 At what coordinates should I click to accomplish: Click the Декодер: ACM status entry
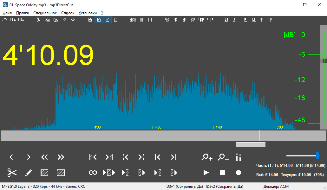(276, 187)
